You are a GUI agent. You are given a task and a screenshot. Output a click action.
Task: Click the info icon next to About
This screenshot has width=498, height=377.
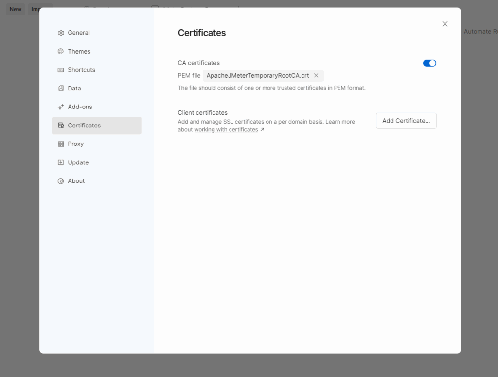point(60,180)
